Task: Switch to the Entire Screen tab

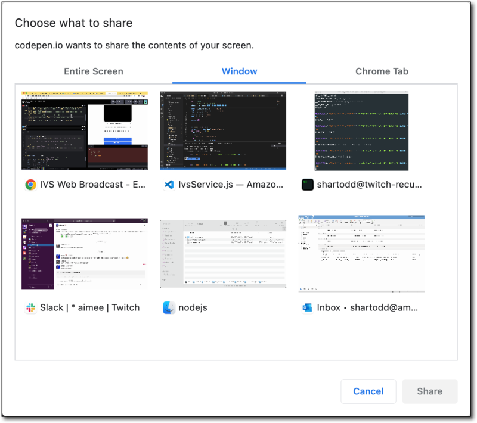Action: [x=94, y=71]
